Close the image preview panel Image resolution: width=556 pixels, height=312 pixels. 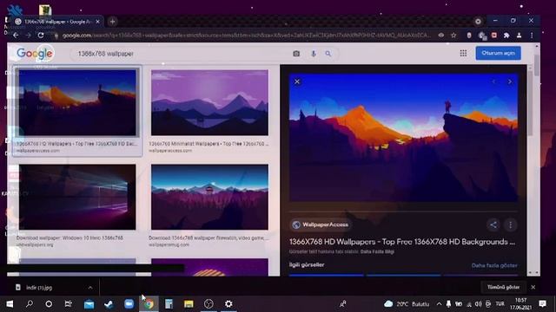click(x=297, y=81)
